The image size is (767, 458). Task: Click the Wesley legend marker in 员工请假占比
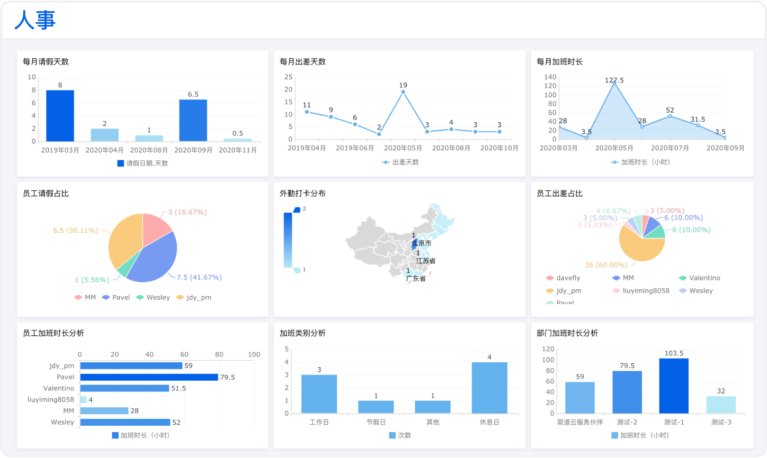pyautogui.click(x=140, y=298)
